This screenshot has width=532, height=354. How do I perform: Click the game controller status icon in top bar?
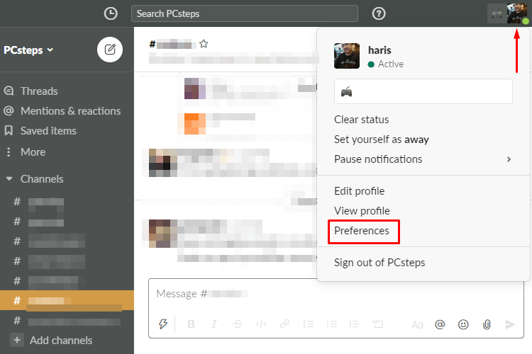click(497, 13)
